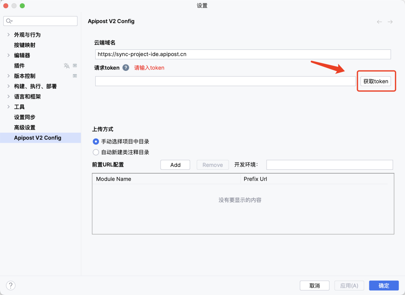
Task: Expand the 工具 tree node
Action: coord(9,107)
